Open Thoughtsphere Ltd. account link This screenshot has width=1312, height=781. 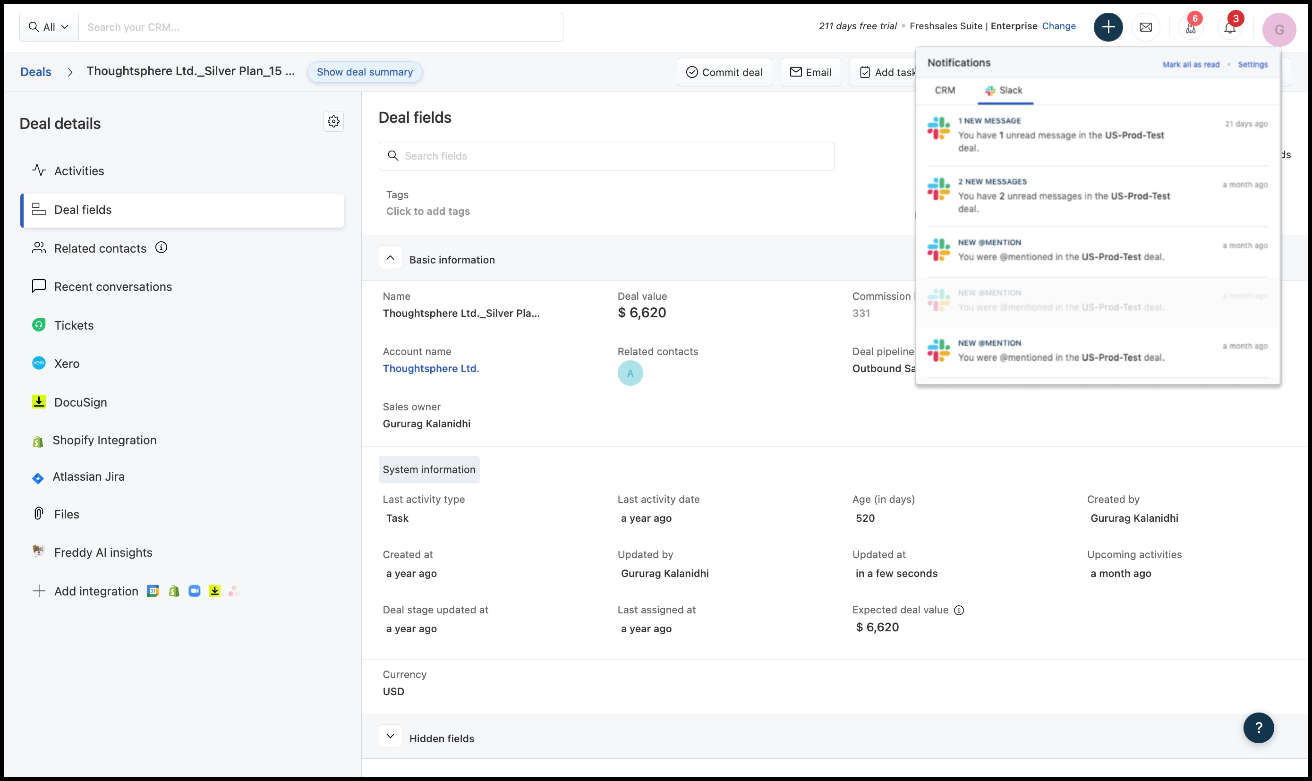tap(431, 368)
